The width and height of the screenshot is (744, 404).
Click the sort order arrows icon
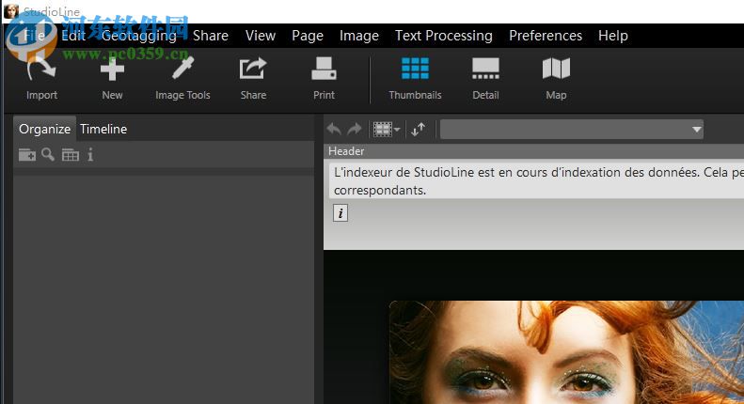coord(418,129)
